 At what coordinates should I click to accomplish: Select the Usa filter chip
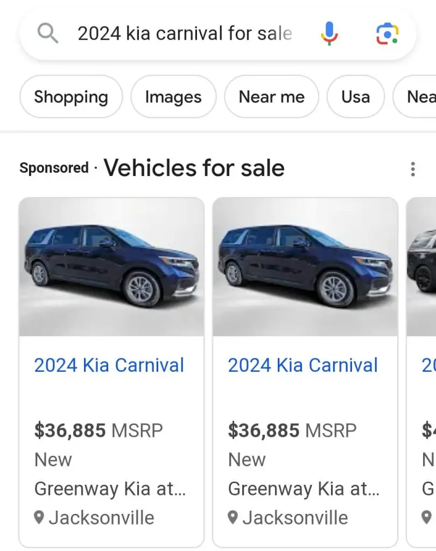point(355,97)
